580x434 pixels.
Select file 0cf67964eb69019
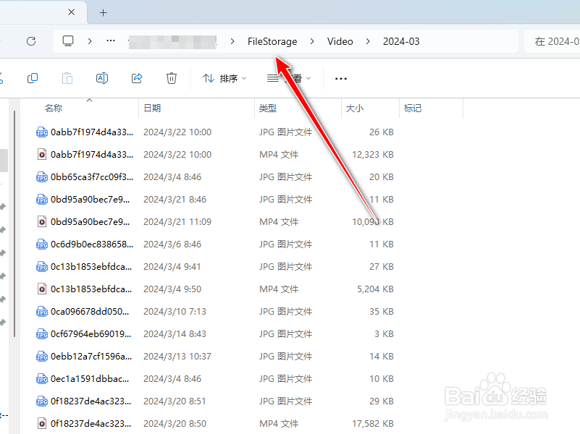(x=214, y=334)
